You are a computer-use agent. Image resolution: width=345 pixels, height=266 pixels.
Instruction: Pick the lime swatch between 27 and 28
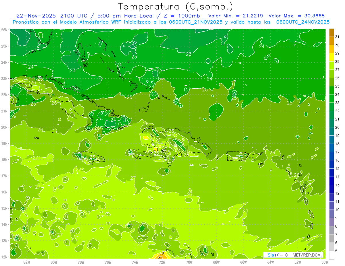click(331, 65)
